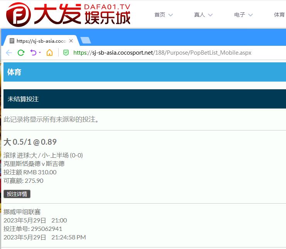286x249 pixels.
Task: Click the bet number 295062941
Action: [x=47, y=229]
